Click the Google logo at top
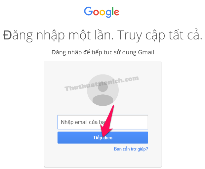 [x=102, y=12]
